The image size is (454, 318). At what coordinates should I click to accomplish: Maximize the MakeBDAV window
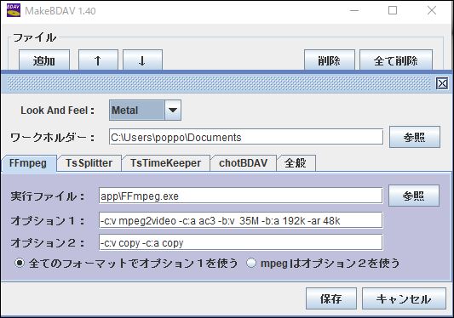[x=393, y=11]
